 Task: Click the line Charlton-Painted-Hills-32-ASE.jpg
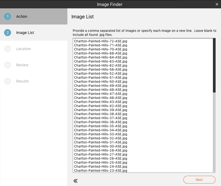(x=101, y=138)
